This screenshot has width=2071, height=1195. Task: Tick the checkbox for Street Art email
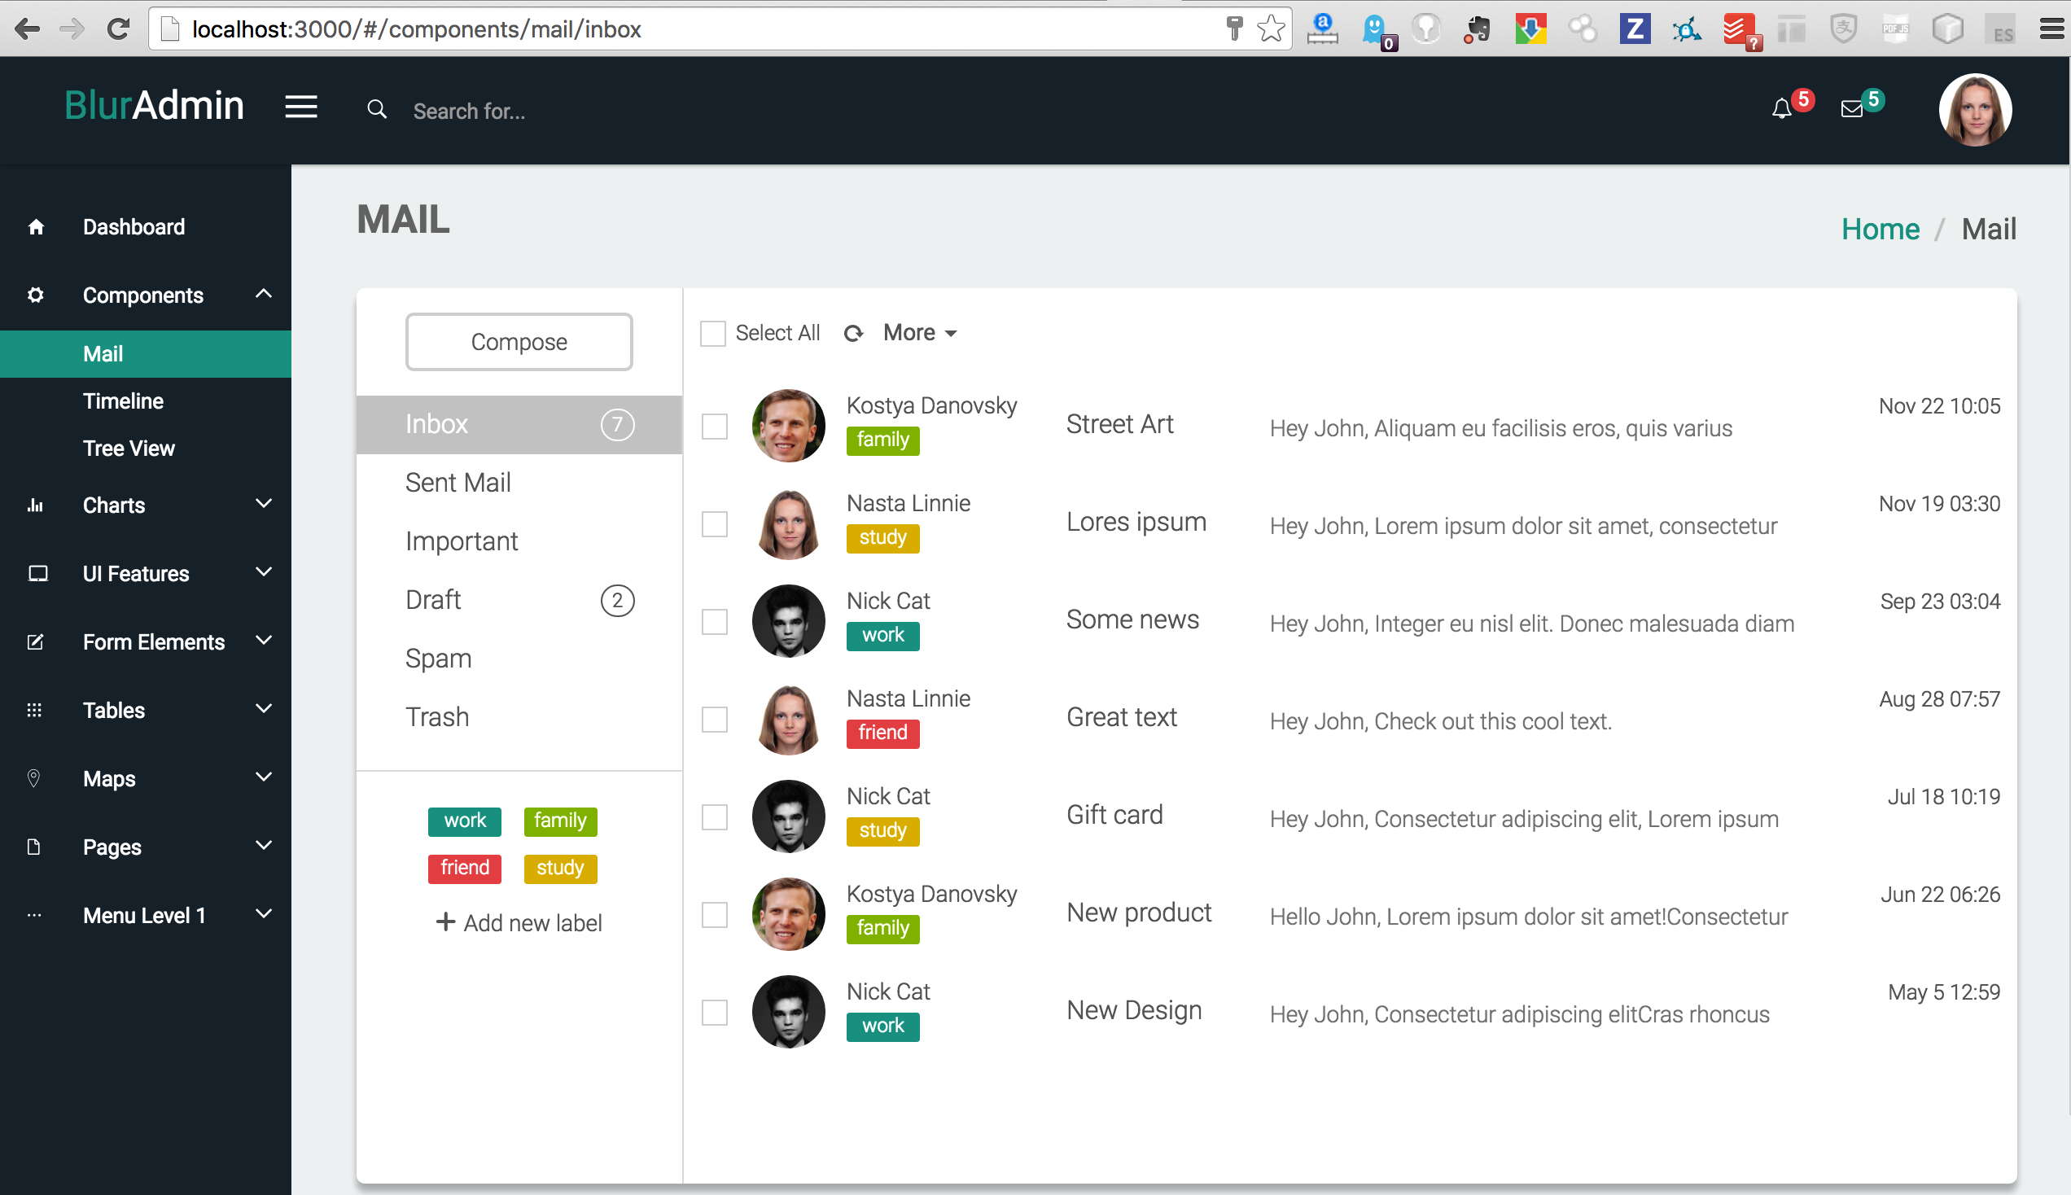(715, 426)
